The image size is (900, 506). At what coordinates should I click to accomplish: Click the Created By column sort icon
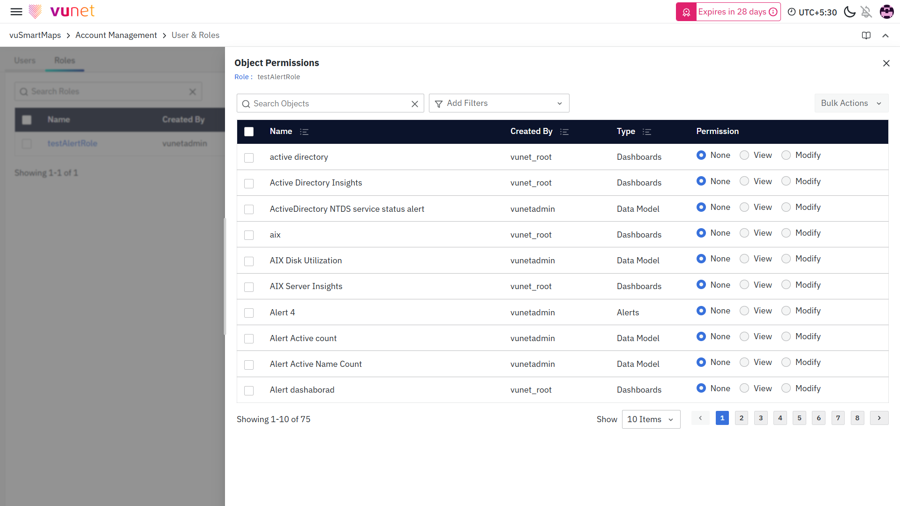[x=564, y=132]
